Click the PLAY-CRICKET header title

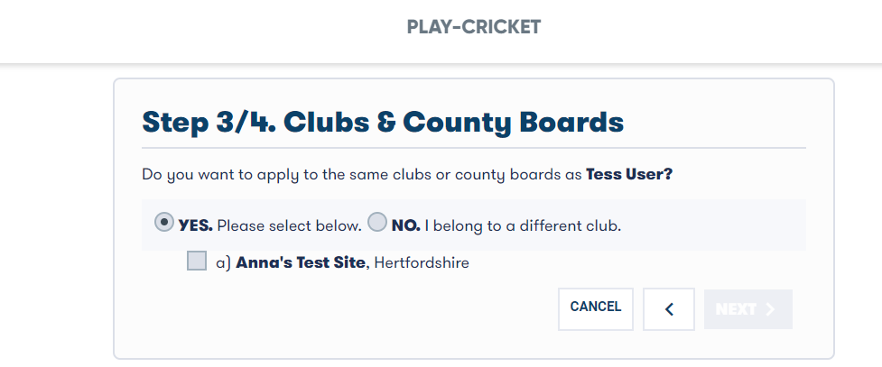click(x=474, y=27)
